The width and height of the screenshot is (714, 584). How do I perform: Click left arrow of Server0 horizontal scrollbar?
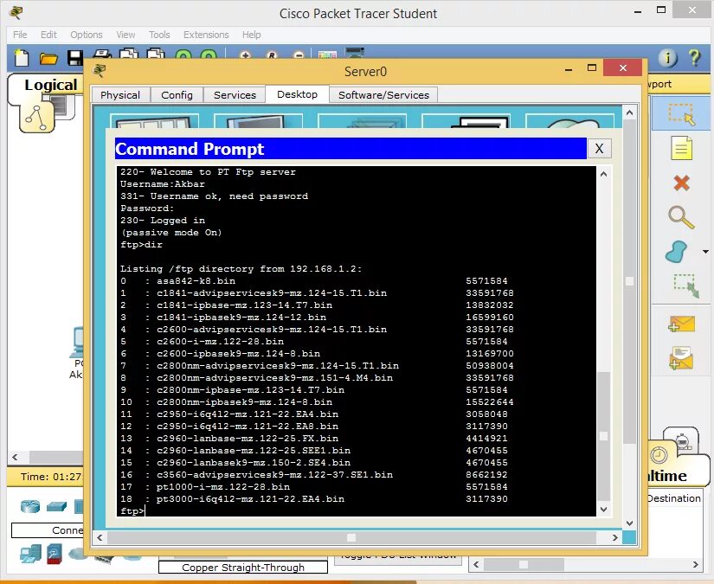100,537
